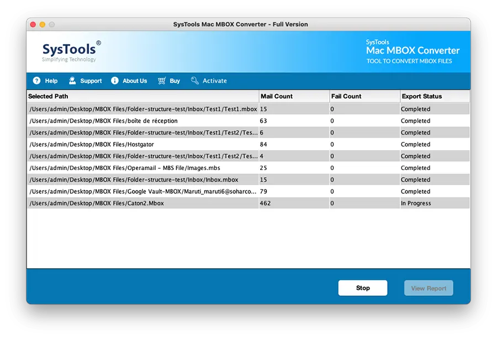Click mail count 84 cell

pos(294,144)
